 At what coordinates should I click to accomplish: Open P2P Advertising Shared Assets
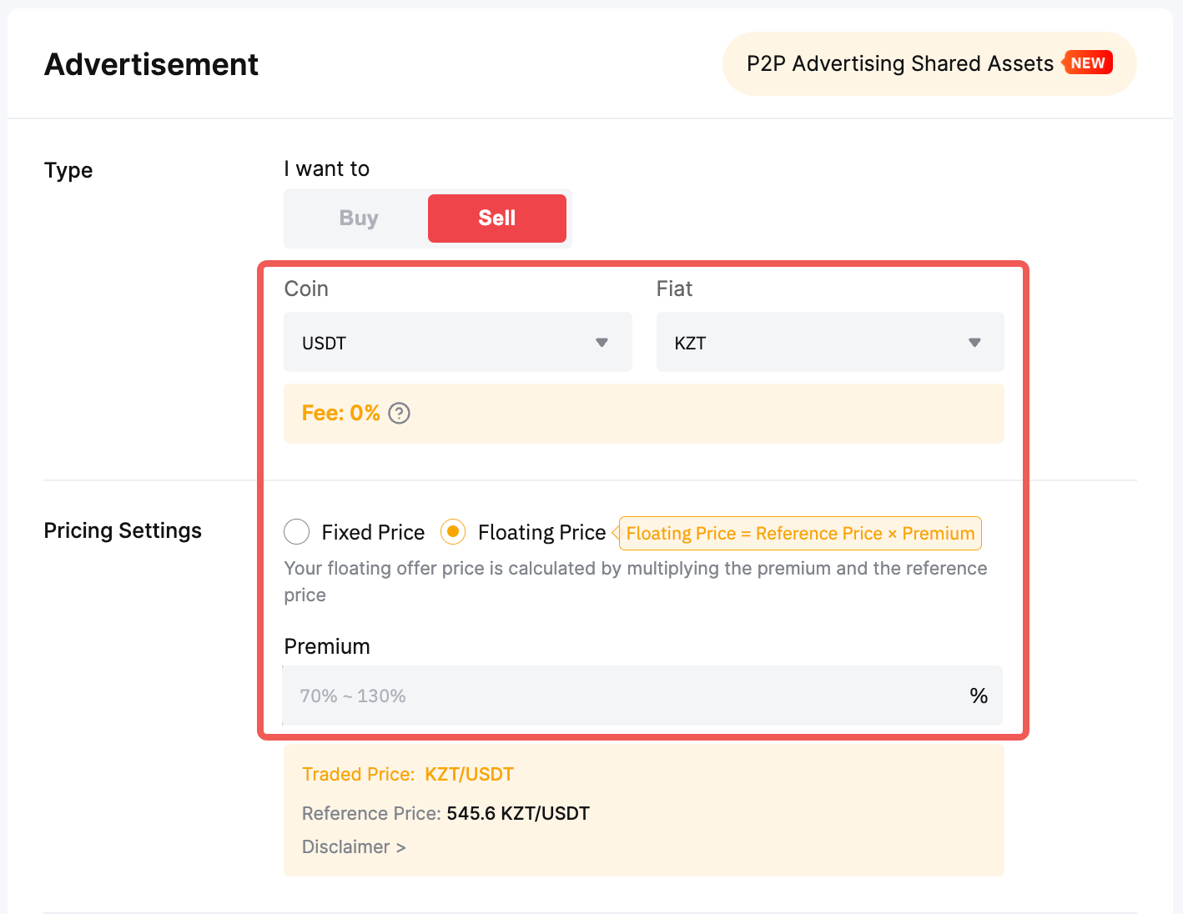tap(899, 64)
